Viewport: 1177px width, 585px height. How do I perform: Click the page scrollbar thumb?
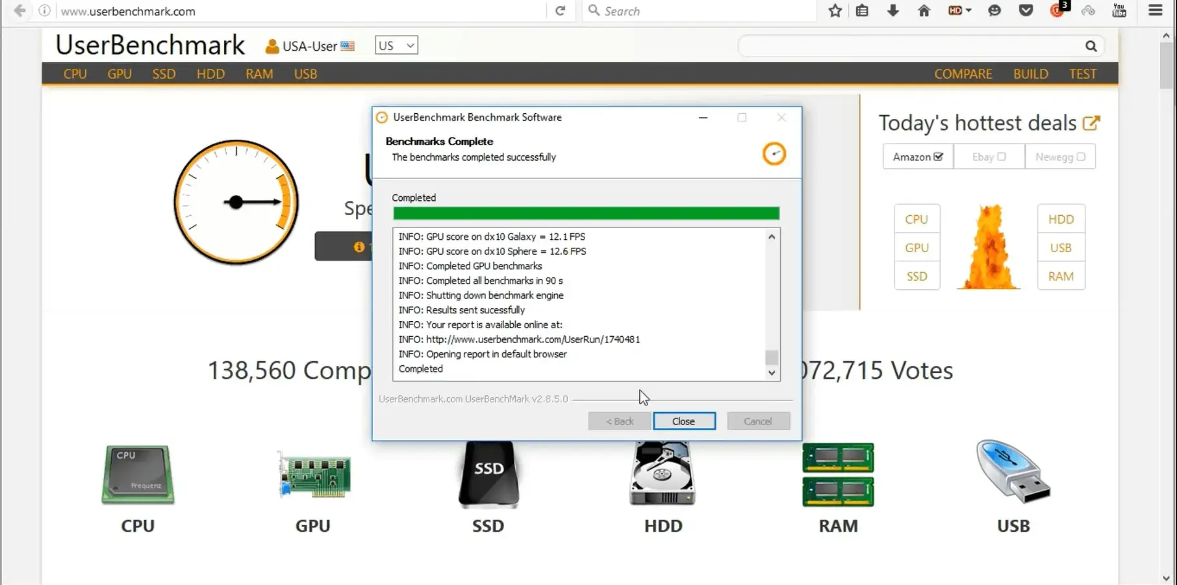(1167, 65)
